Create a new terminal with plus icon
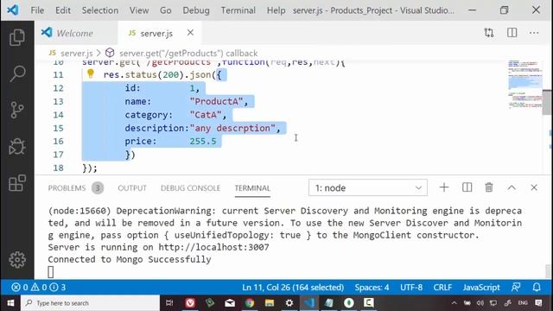This screenshot has width=553, height=311. [x=444, y=187]
